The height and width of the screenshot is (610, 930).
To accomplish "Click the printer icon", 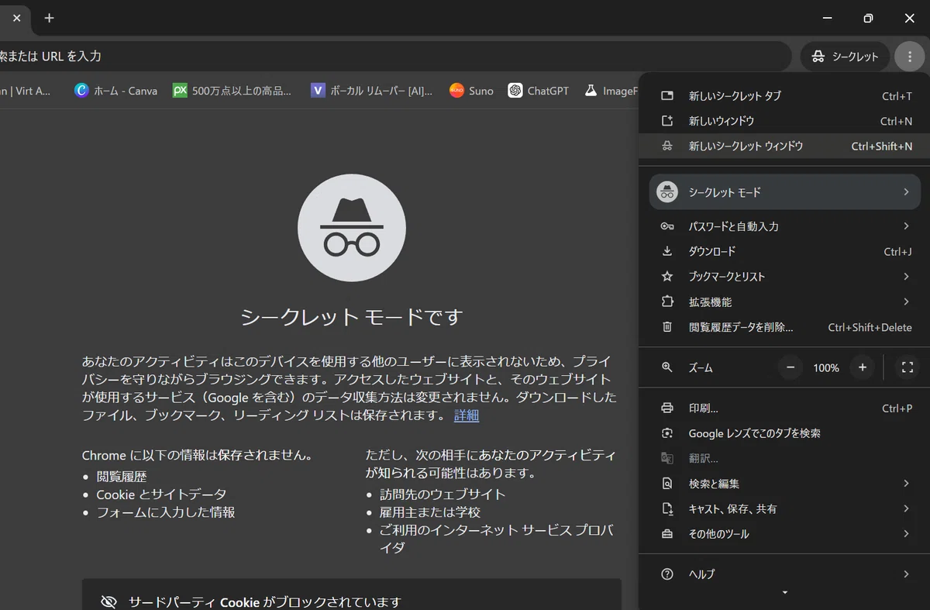I will [x=667, y=408].
